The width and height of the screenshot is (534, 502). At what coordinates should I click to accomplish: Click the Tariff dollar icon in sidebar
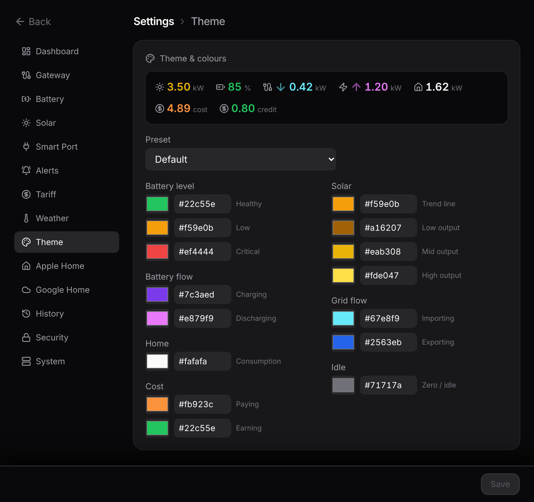26,194
